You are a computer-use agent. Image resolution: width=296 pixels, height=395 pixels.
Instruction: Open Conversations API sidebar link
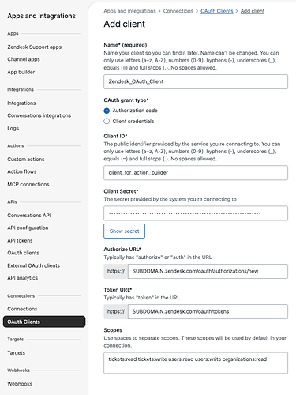pos(29,215)
